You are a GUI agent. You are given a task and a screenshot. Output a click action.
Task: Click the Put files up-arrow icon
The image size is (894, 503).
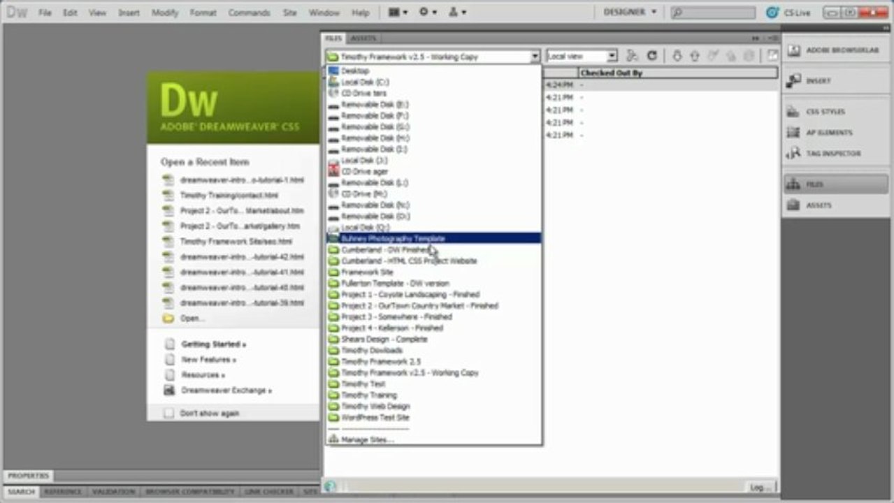695,56
